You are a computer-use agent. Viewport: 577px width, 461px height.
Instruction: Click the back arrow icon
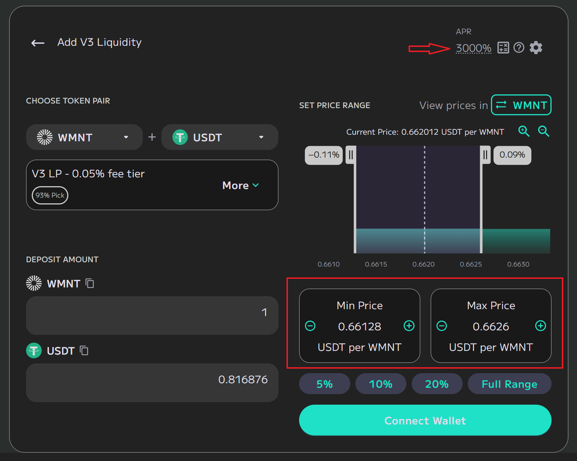tap(38, 43)
